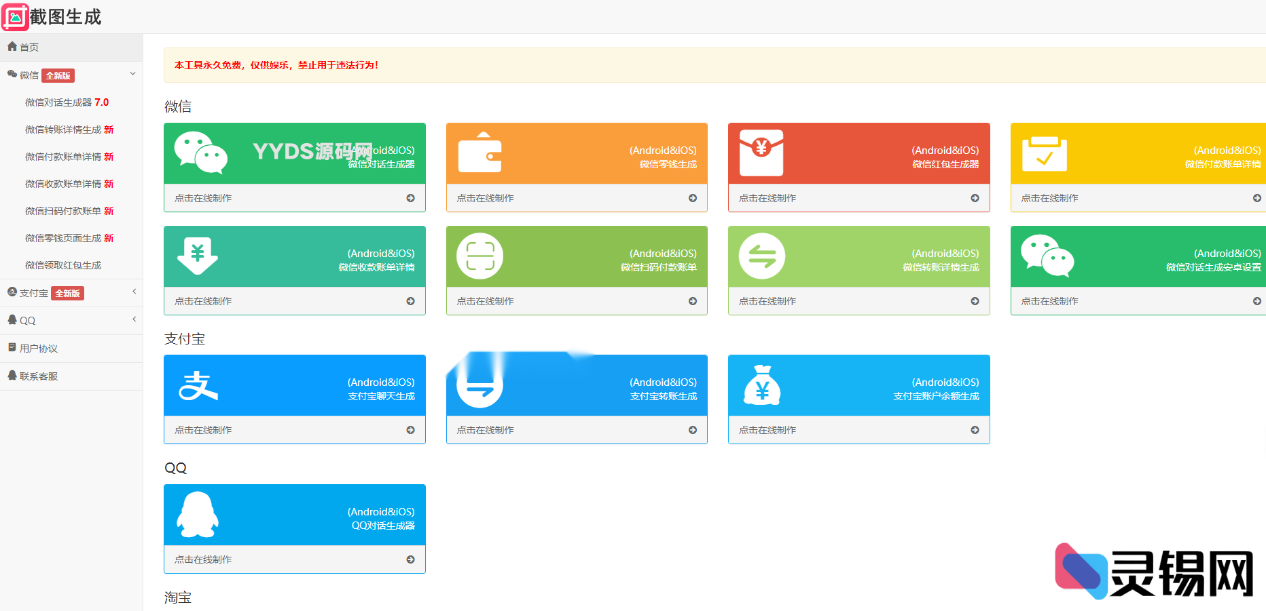Click 点击在线制作 under 支付宝转账生成 card
The height and width of the screenshot is (611, 1266).
click(x=576, y=430)
